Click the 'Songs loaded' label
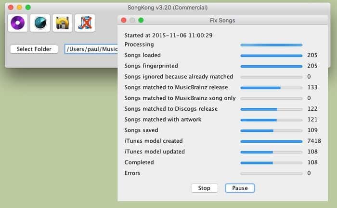Image resolution: width=337 pixels, height=208 pixels. (x=143, y=55)
